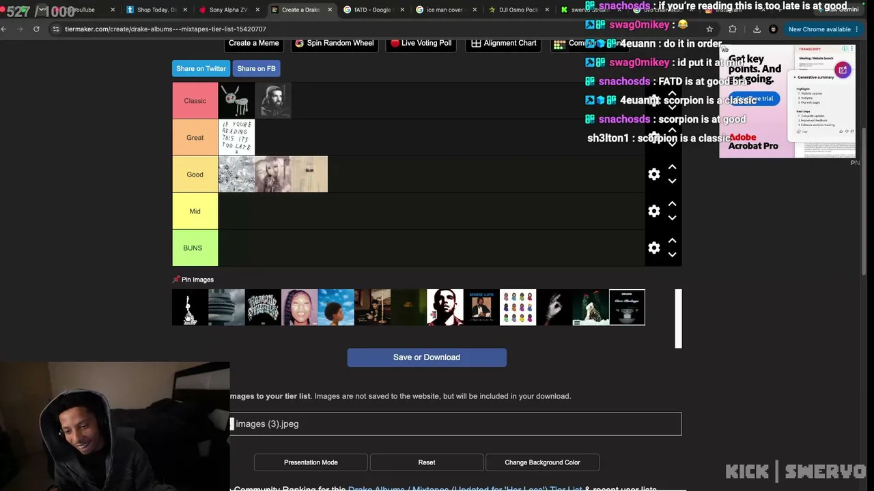Screen dimensions: 874x491
Task: Open settings gear for the Mid tier
Action: tap(654, 211)
